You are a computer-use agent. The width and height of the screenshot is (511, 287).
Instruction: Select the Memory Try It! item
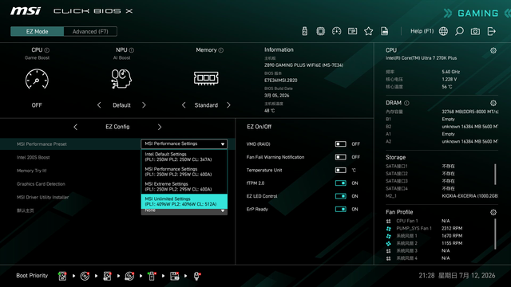pos(32,171)
